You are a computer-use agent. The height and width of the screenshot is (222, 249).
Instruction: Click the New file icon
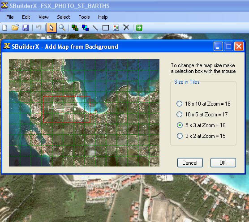click(5, 28)
